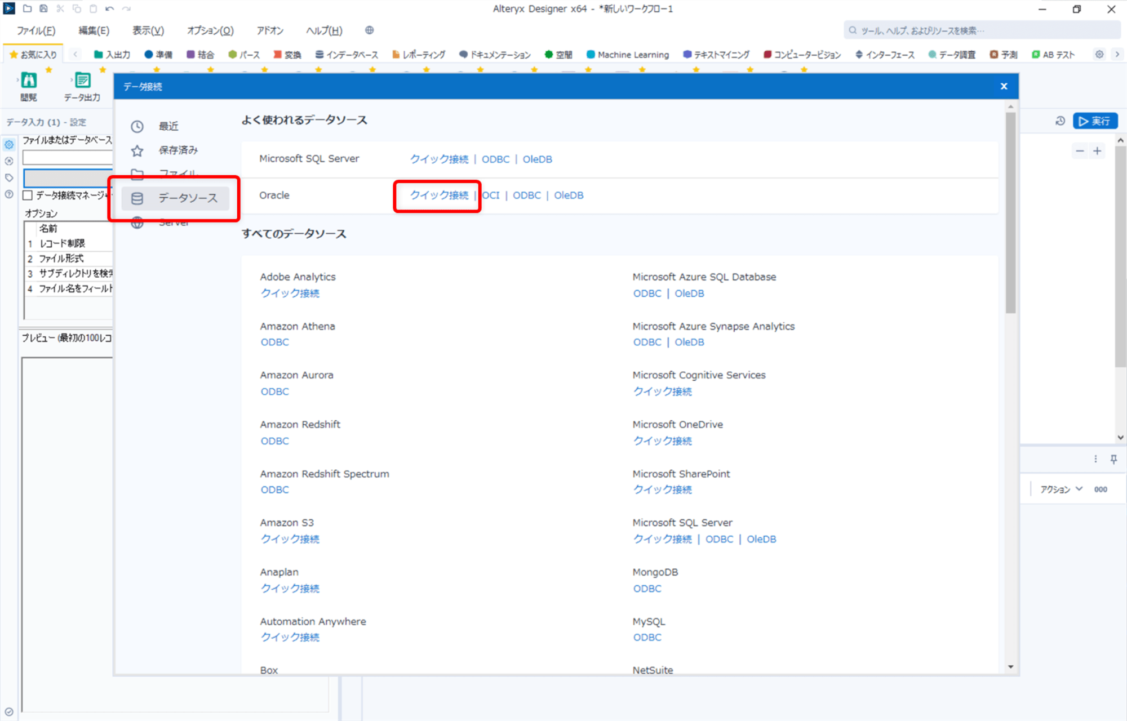The width and height of the screenshot is (1127, 721).
Task: Open the ヘルプ(H) menu
Action: coord(324,30)
